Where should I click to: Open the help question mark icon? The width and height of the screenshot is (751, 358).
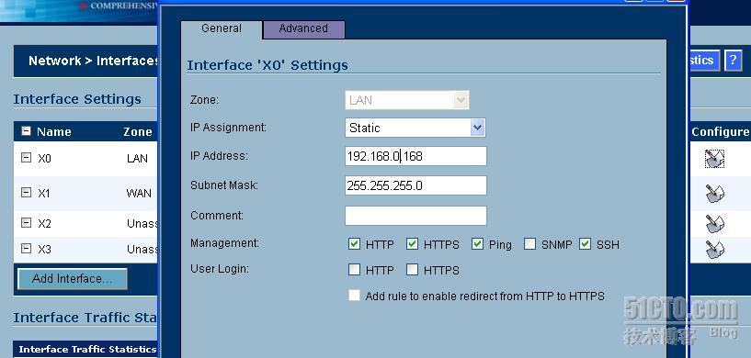(x=733, y=61)
